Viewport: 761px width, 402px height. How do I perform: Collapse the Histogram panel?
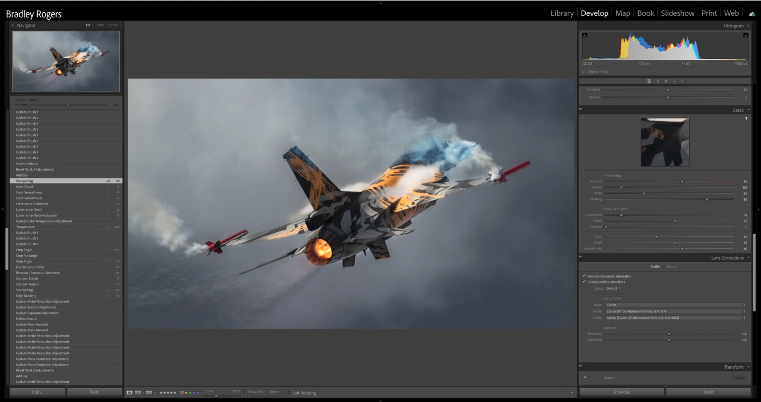coord(748,26)
